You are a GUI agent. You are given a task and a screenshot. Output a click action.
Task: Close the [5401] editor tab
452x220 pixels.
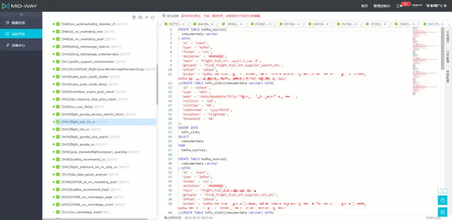pyautogui.click(x=414, y=24)
